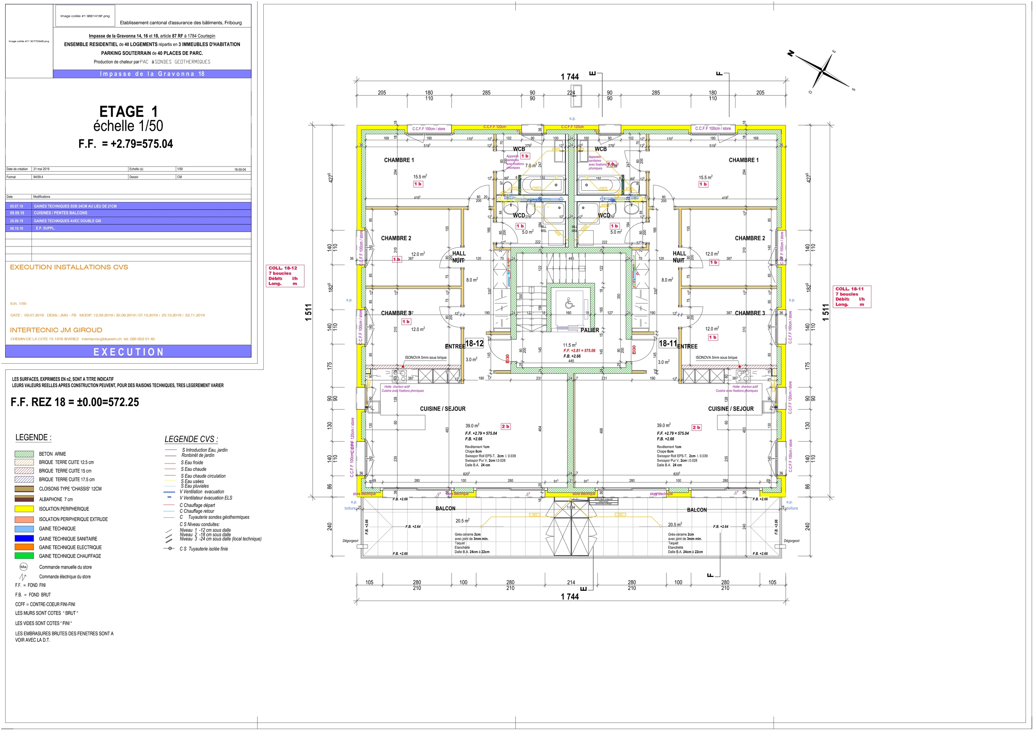Click creation date '21 mai 2019'

pos(42,169)
